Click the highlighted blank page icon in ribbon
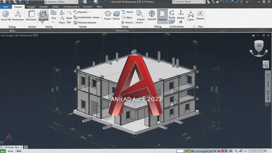The height and width of the screenshot is (153, 272). tap(163, 14)
